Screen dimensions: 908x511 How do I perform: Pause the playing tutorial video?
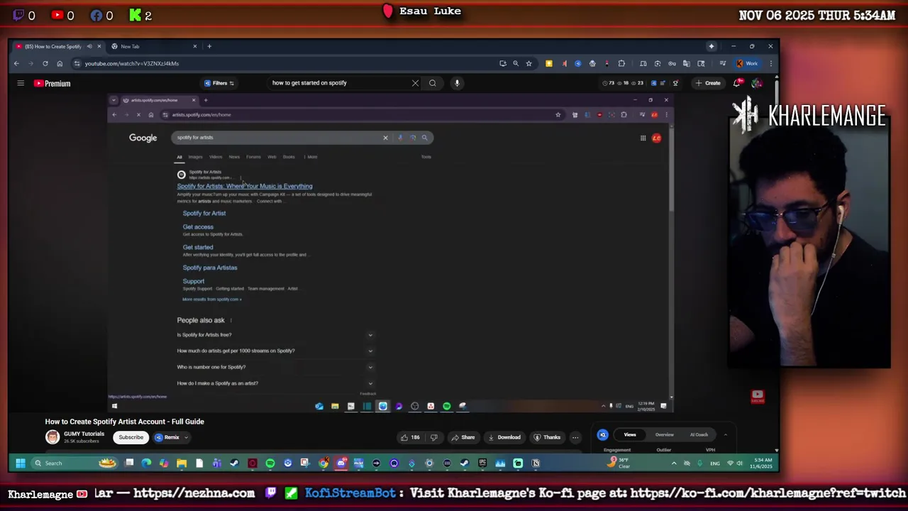pyautogui.click(x=389, y=253)
